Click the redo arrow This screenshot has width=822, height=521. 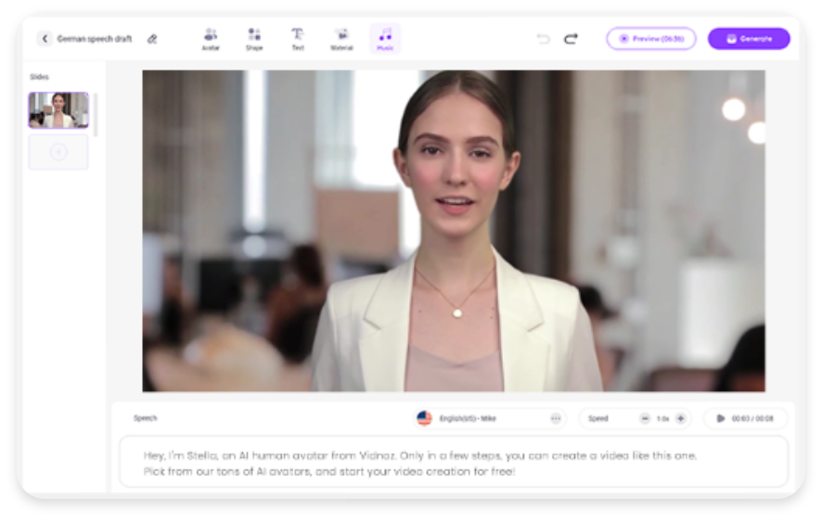(x=571, y=39)
